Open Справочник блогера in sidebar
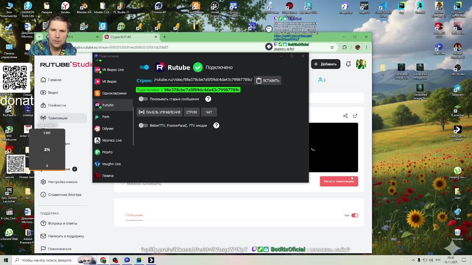 pyautogui.click(x=65, y=195)
